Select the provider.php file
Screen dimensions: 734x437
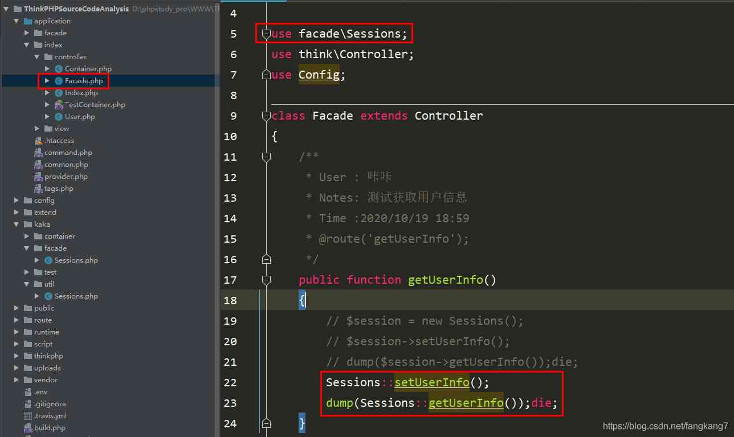point(66,177)
